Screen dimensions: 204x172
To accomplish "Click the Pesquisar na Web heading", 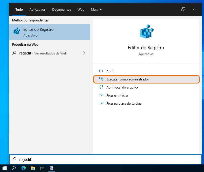I will (x=25, y=45).
